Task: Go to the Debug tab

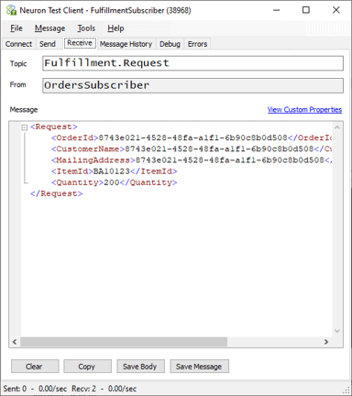Action: pyautogui.click(x=170, y=44)
